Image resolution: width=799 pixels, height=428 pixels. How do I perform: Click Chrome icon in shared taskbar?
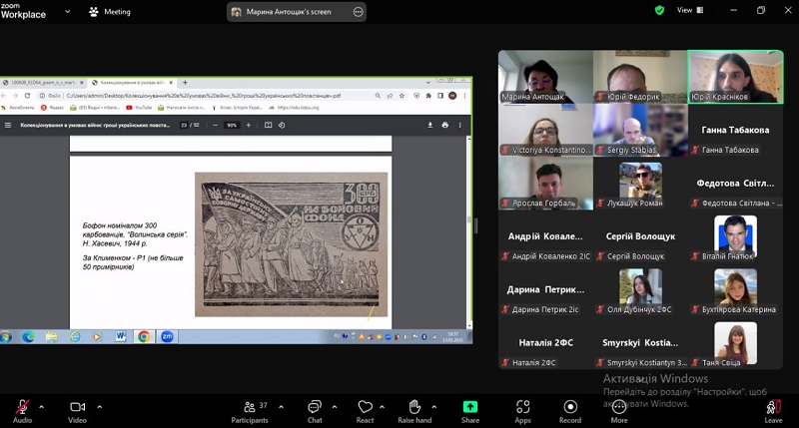144,336
